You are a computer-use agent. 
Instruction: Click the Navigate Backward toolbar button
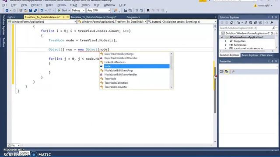point(7,10)
